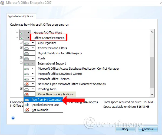Open install dropdown for Microsoft Office Word

(x=25, y=32)
